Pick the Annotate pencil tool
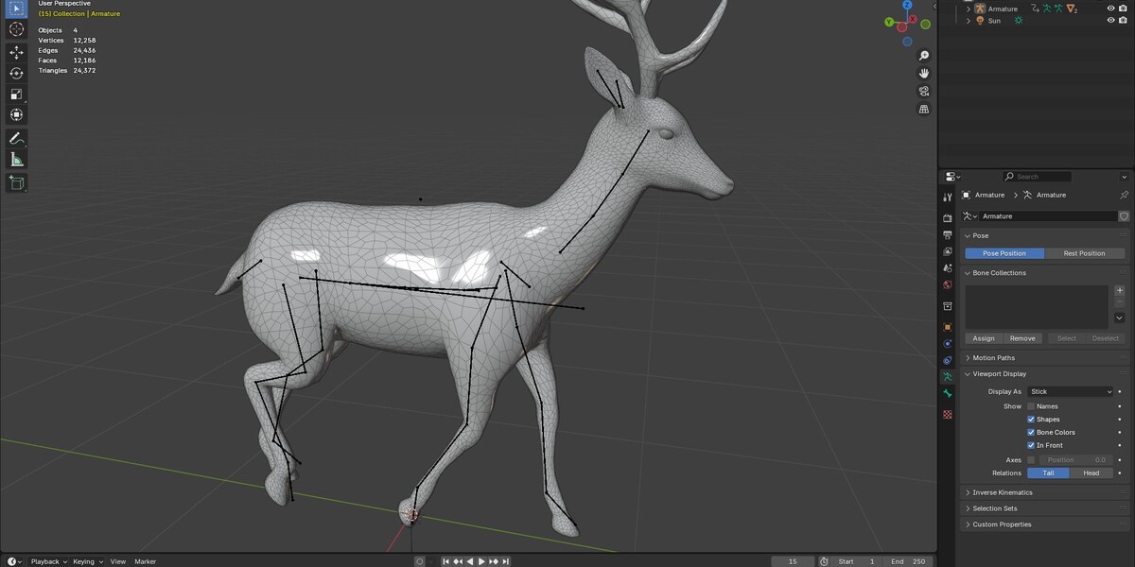This screenshot has height=567, width=1135. 16,138
